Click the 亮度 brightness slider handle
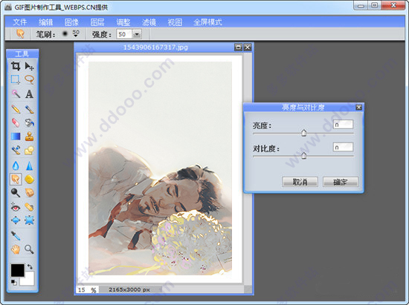The height and width of the screenshot is (305, 409). (303, 132)
